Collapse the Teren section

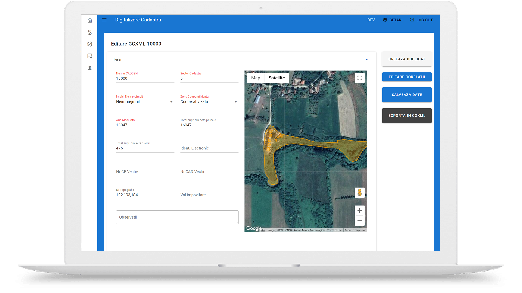[x=367, y=59]
